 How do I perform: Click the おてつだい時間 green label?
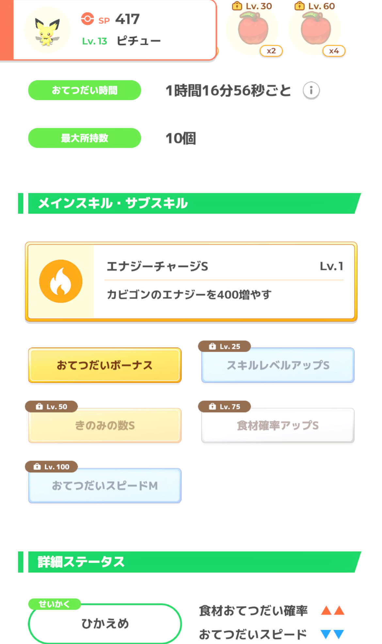pos(85,90)
